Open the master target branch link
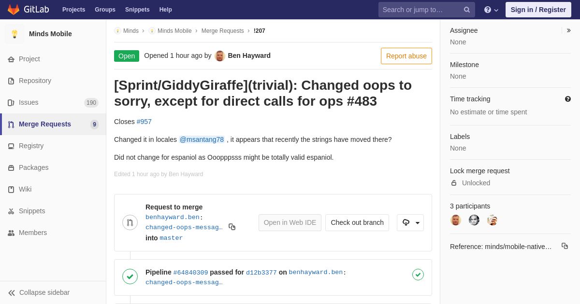Screen dimensions: 580x304 point(171,238)
